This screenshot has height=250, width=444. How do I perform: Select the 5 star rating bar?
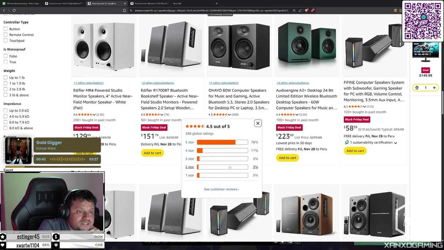click(x=222, y=142)
